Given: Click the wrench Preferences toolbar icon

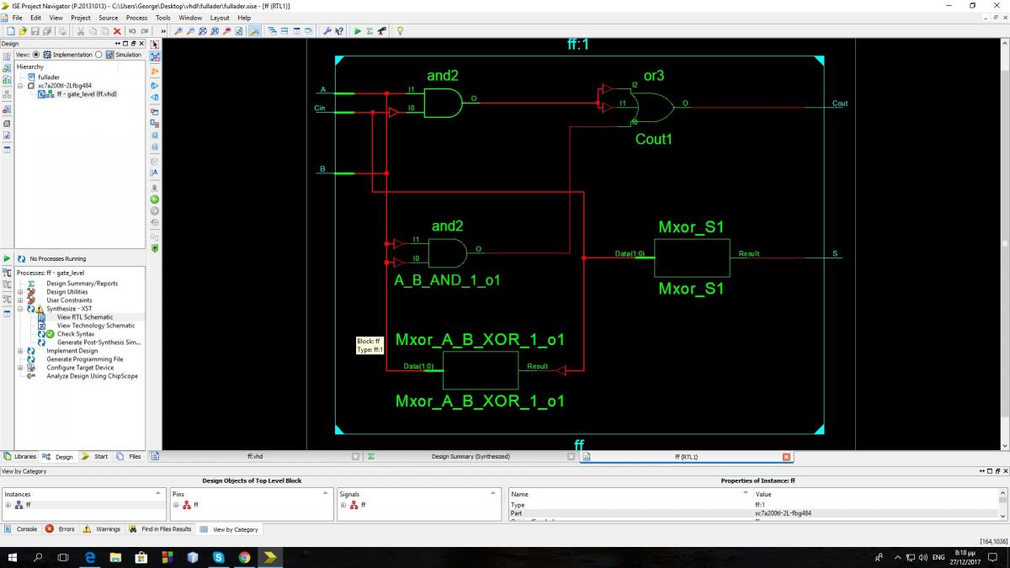Looking at the screenshot, I should coord(327,31).
